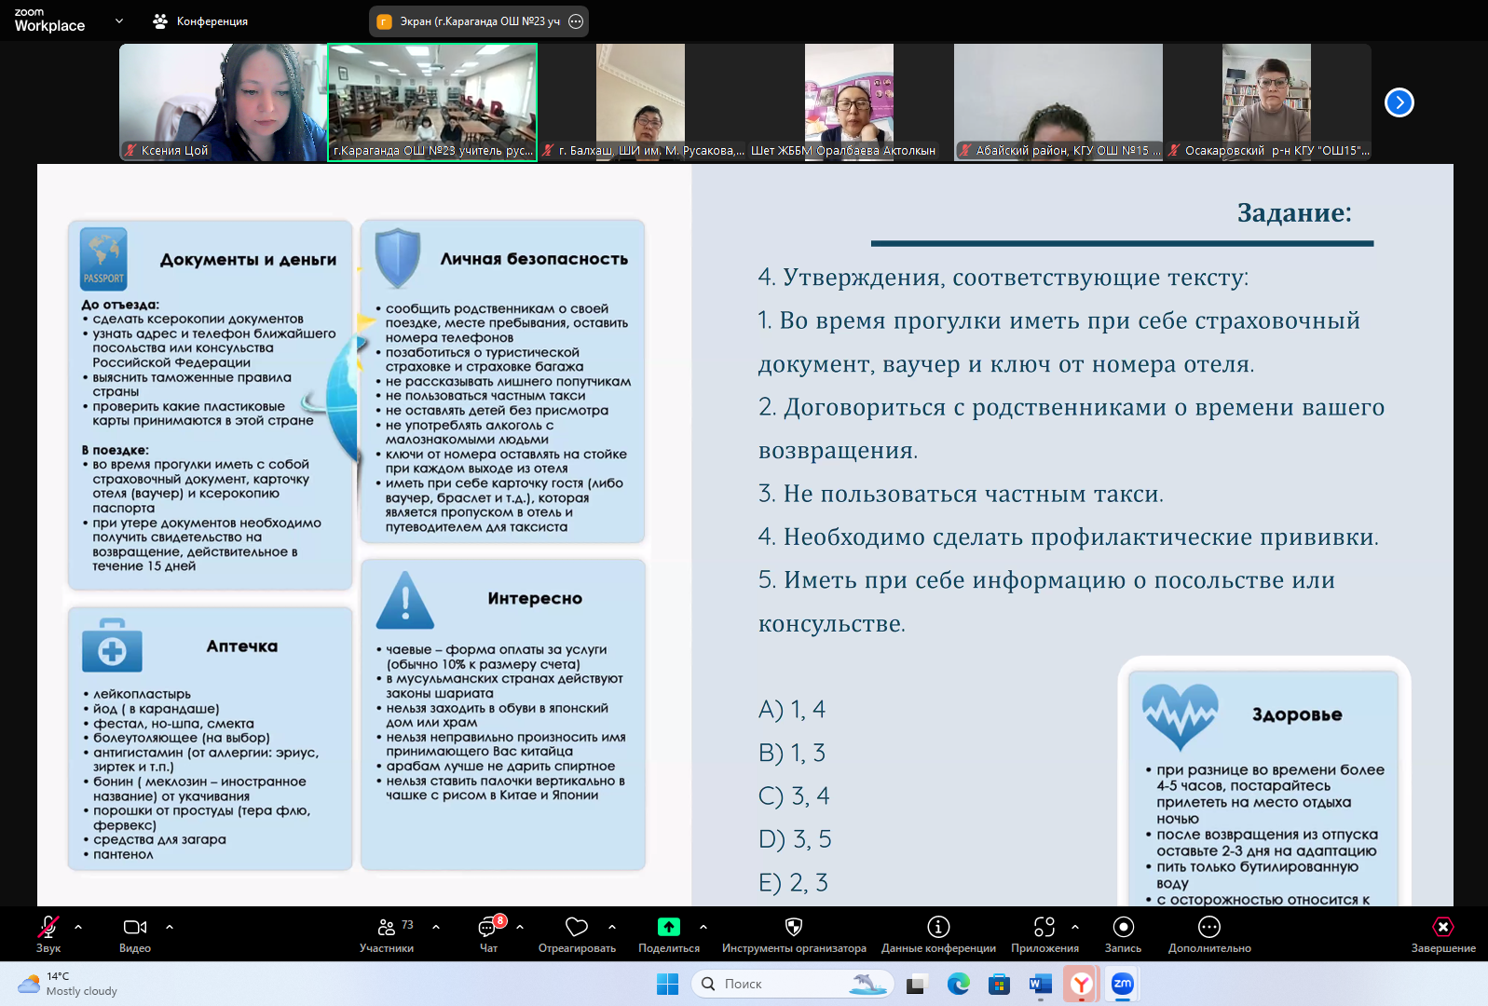Click answer option D) 3, 5

[x=795, y=839]
